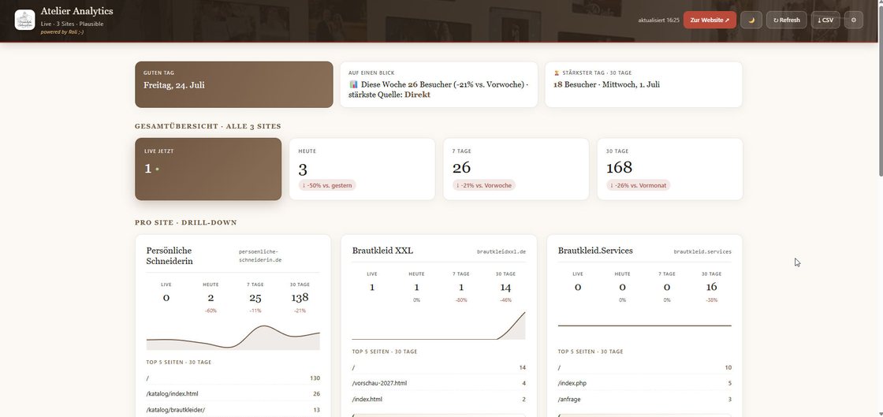This screenshot has height=417, width=883.
Task: Click the Brautkleid.Services flat sparkline chart
Action: point(645,326)
